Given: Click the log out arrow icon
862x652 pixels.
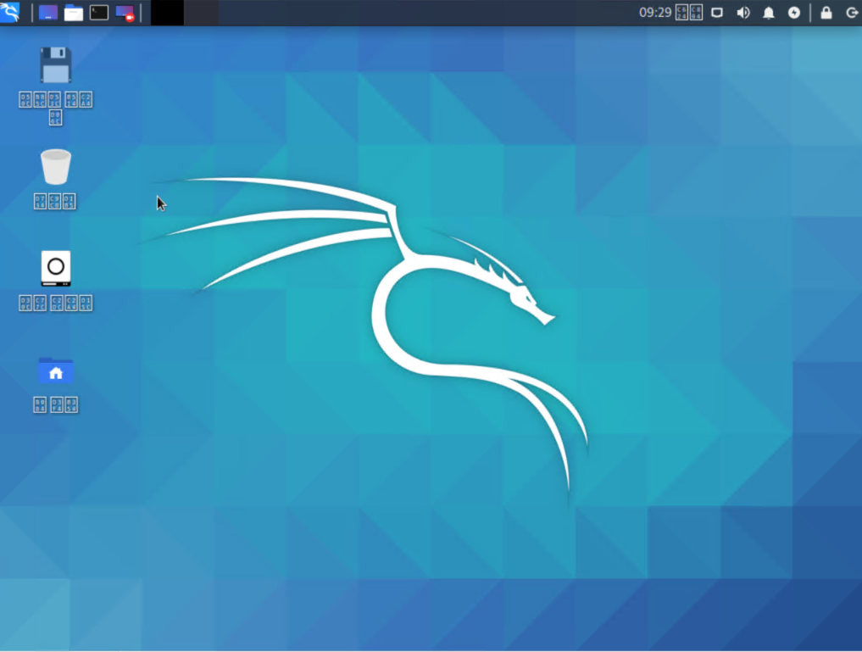Looking at the screenshot, I should 852,13.
